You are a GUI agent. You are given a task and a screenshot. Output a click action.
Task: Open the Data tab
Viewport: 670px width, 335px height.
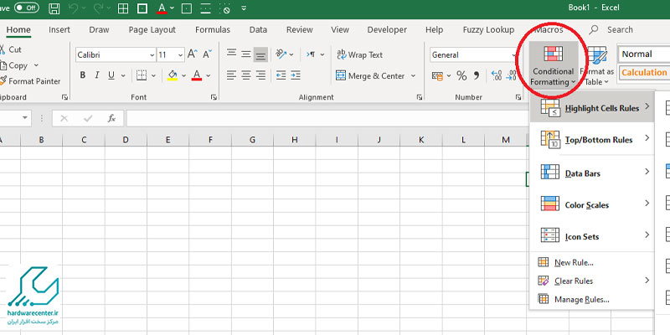[258, 29]
